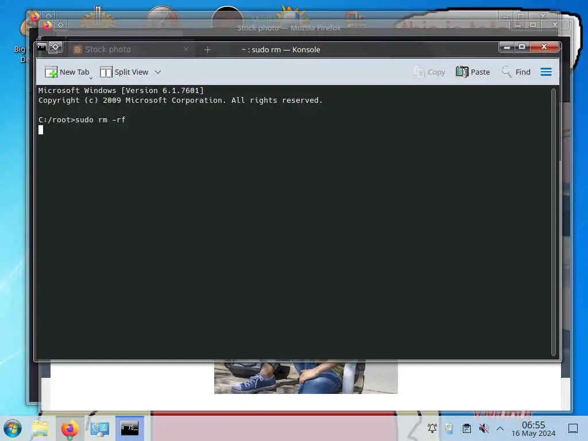Click the Firefox logo on the rearmost window title bar
Screen dimensions: 588x441
tap(34, 16)
